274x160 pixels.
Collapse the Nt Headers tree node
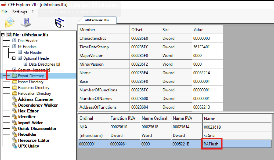(8, 47)
